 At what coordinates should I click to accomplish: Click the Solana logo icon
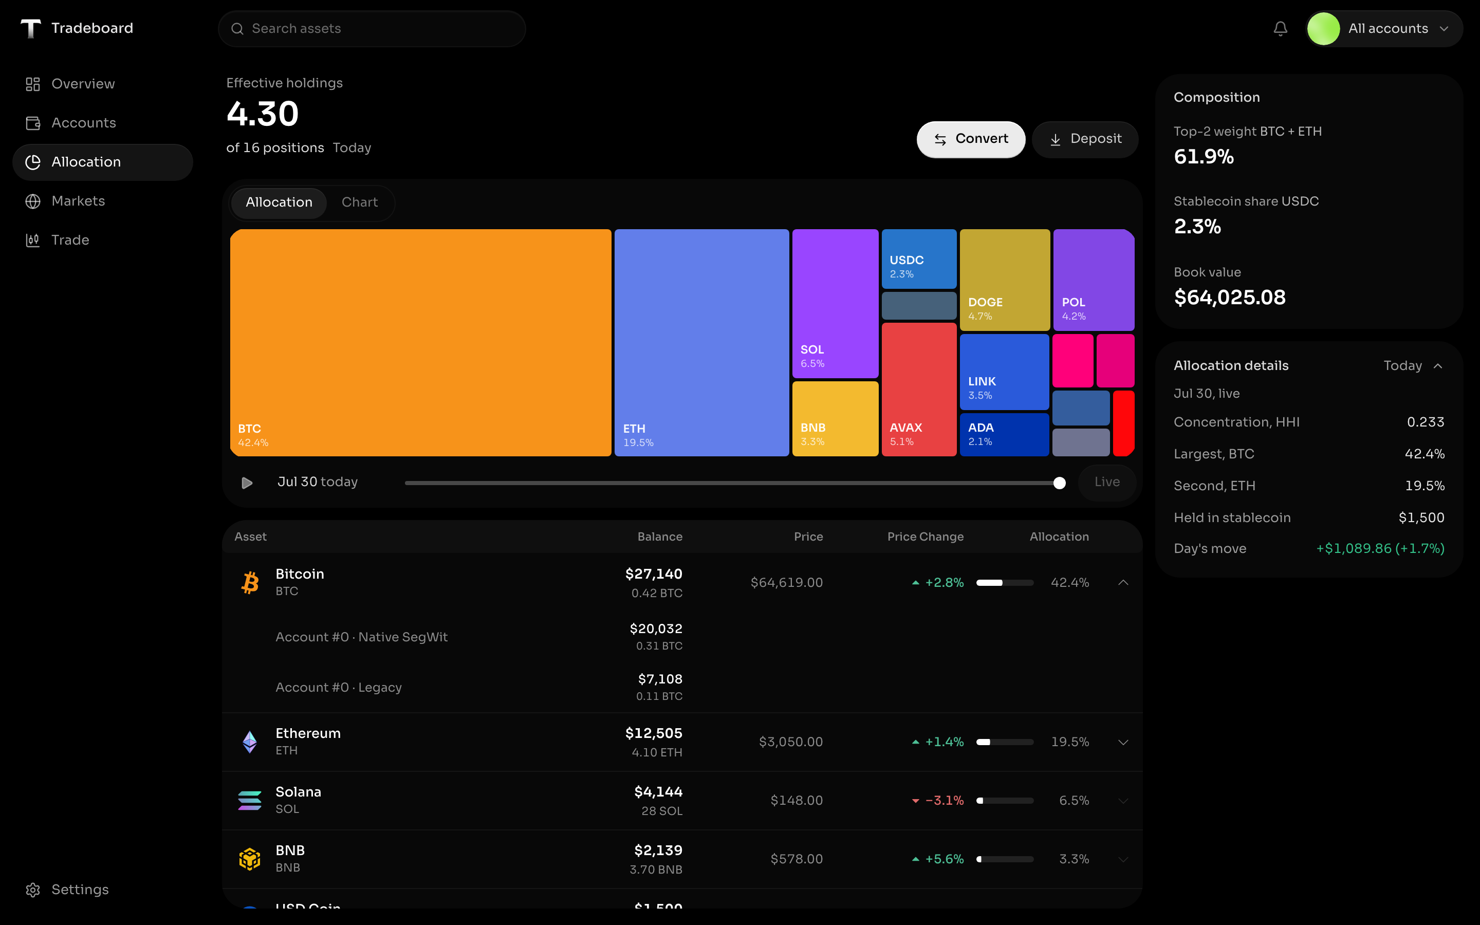click(x=250, y=800)
